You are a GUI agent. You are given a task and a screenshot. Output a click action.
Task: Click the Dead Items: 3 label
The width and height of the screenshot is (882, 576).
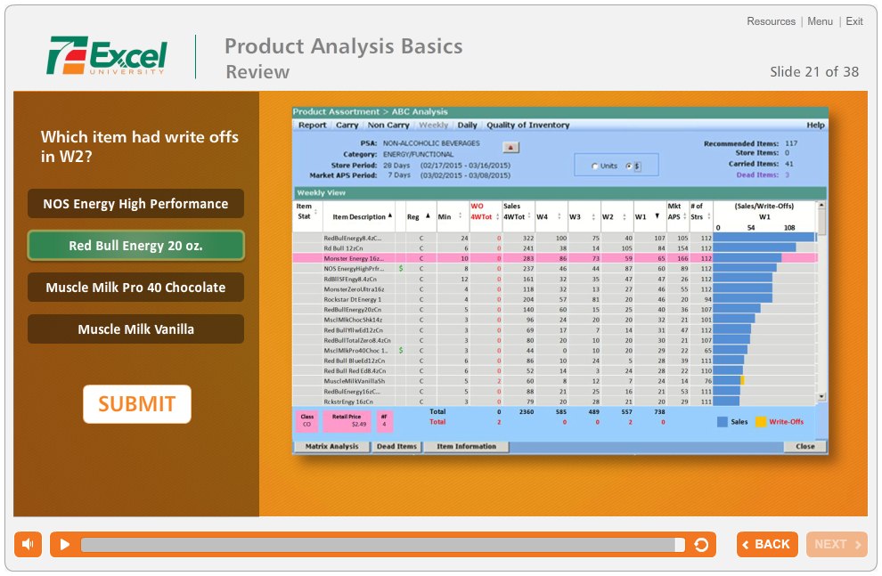tap(763, 175)
